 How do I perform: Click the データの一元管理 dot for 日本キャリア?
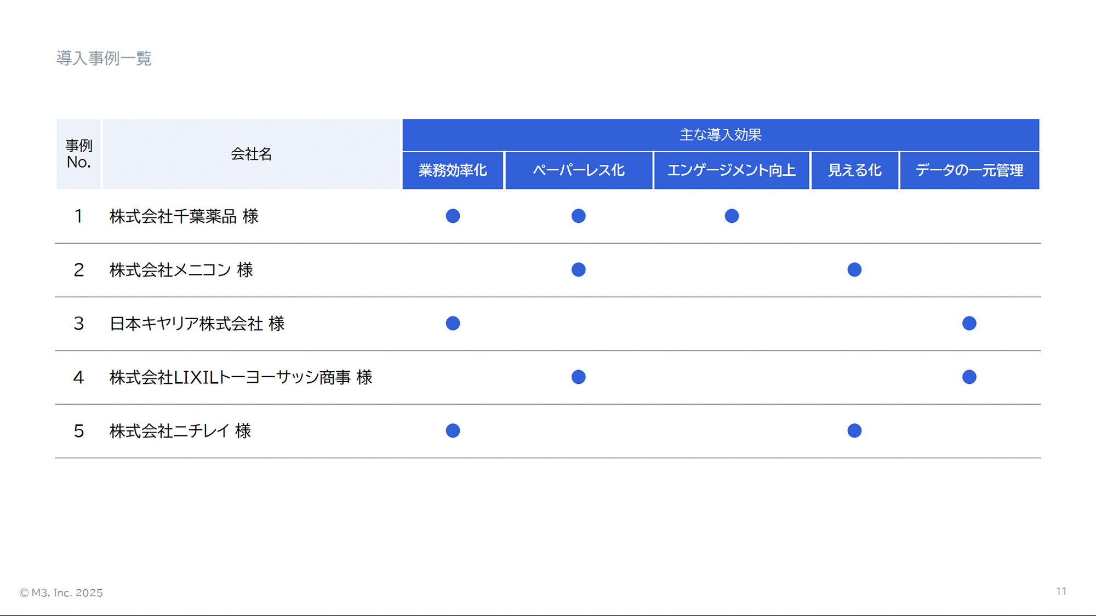(x=969, y=323)
